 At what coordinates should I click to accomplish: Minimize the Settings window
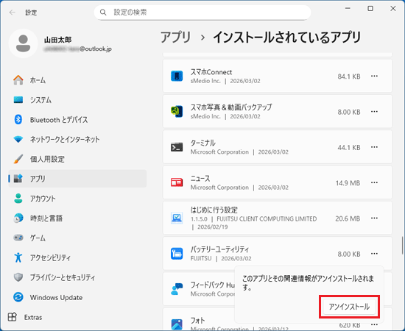click(348, 9)
